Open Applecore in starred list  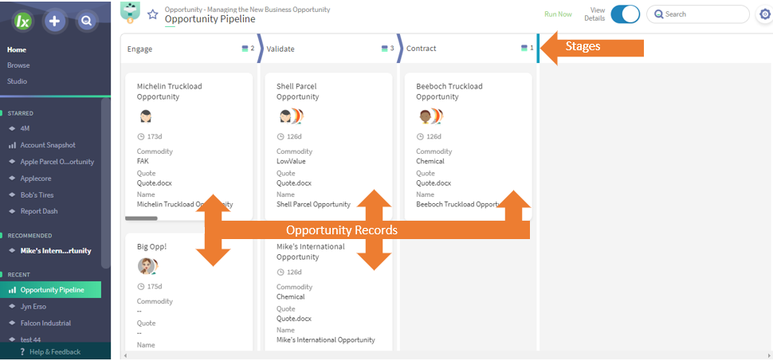pyautogui.click(x=36, y=179)
